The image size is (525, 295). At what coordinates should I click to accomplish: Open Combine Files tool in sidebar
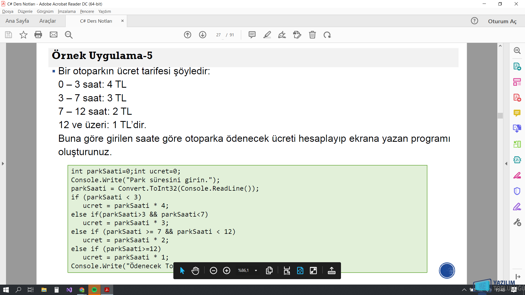click(x=517, y=128)
